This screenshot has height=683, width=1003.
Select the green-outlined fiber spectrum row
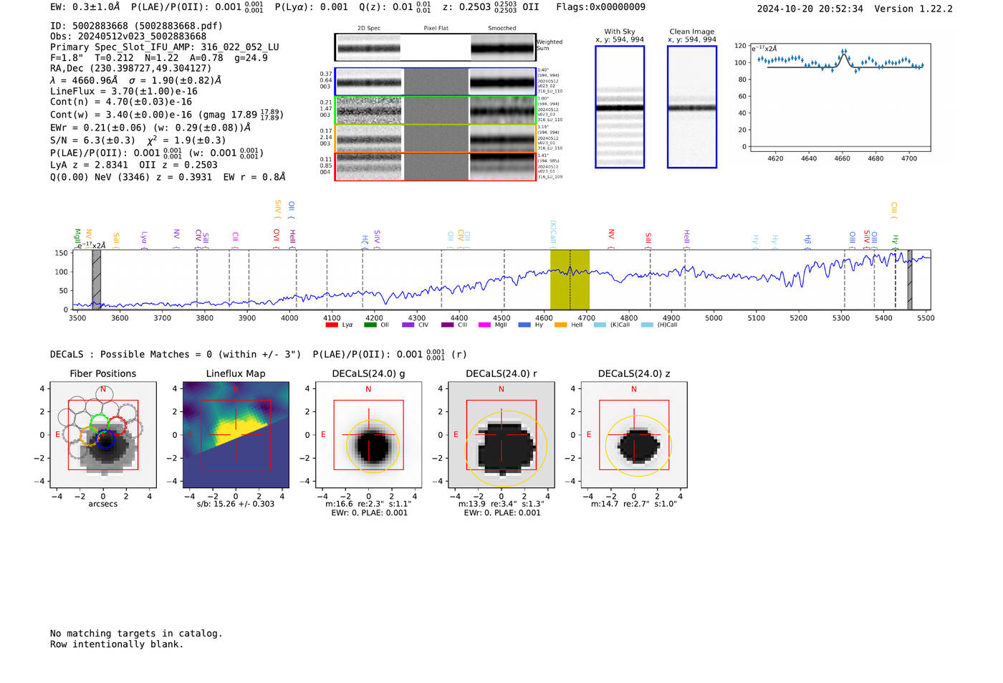pos(436,110)
